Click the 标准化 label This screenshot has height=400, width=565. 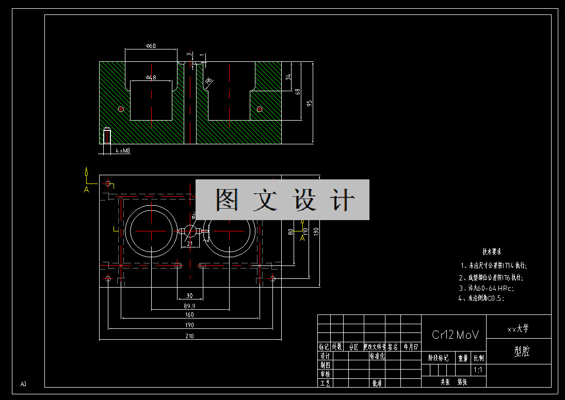tap(377, 356)
